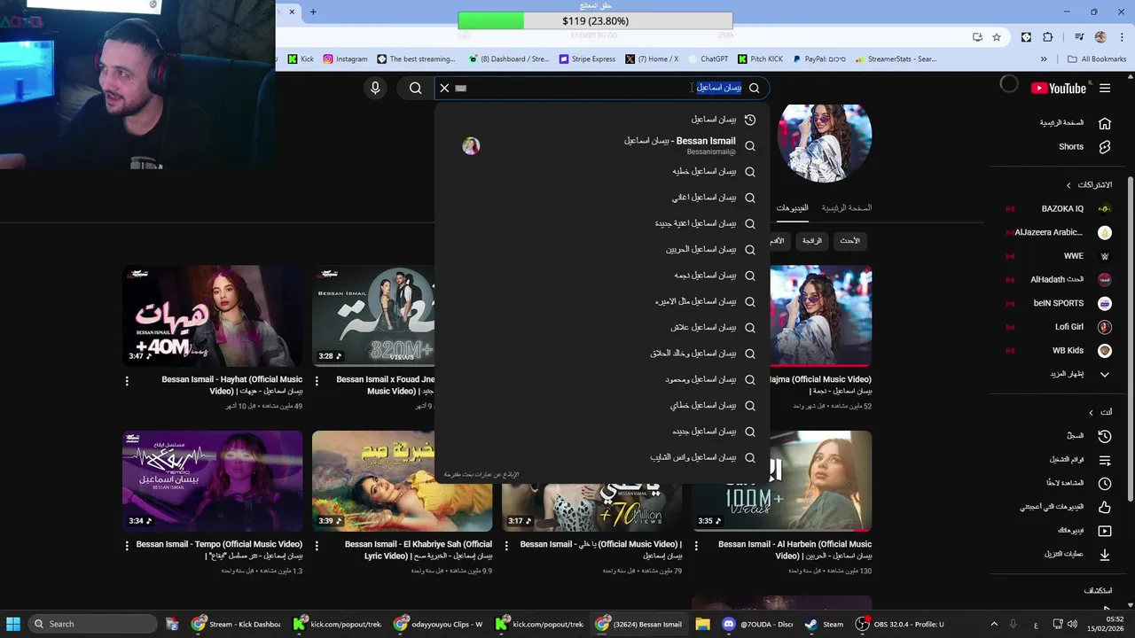Open the WB Kids channel avatar
1135x638 pixels.
1105,350
